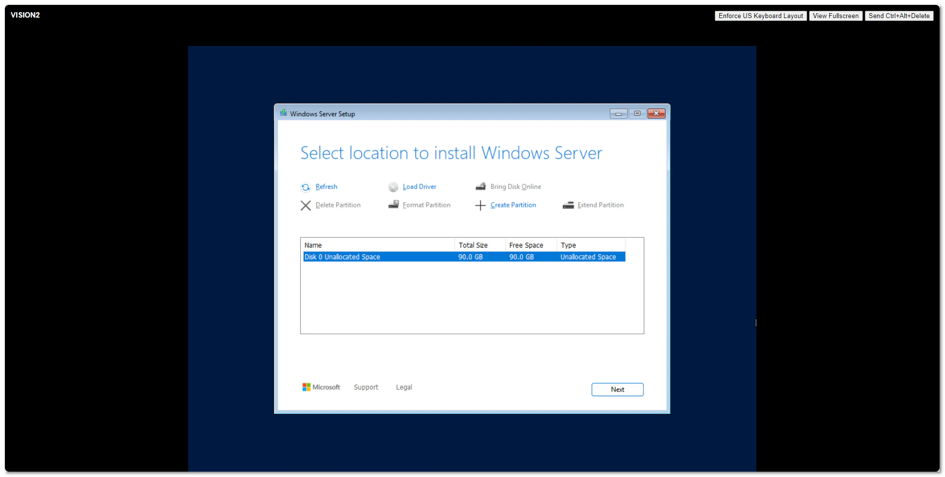This screenshot has width=945, height=477.
Task: Select the Disk 0 Unallocated Space row
Action: click(464, 257)
